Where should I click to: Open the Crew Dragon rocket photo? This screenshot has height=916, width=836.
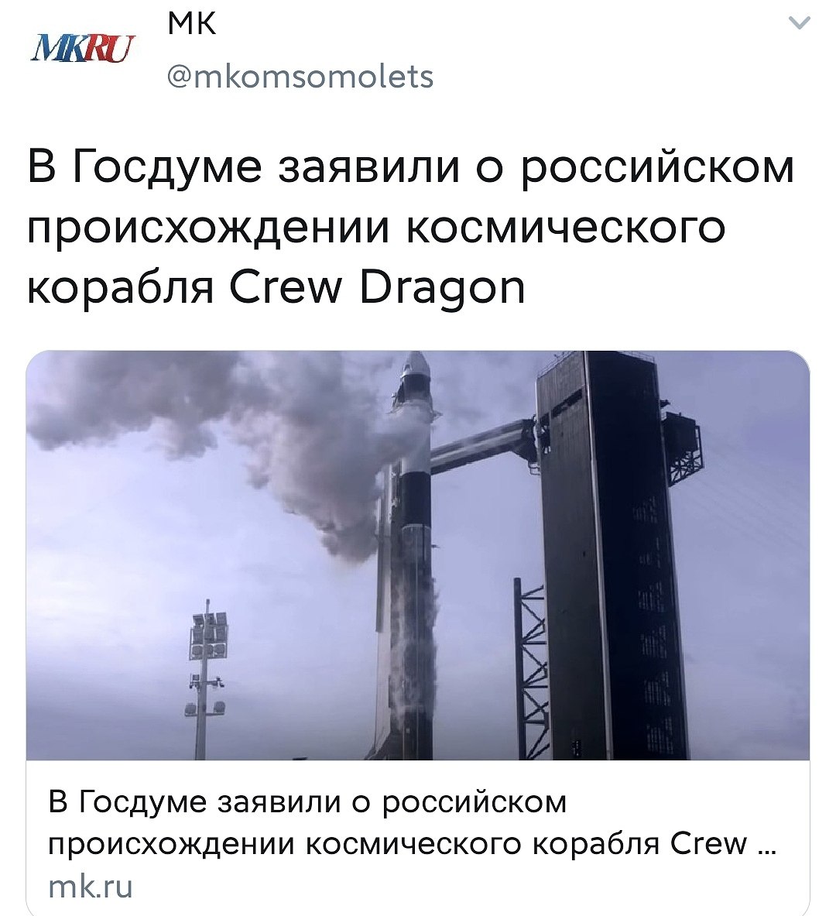click(418, 555)
